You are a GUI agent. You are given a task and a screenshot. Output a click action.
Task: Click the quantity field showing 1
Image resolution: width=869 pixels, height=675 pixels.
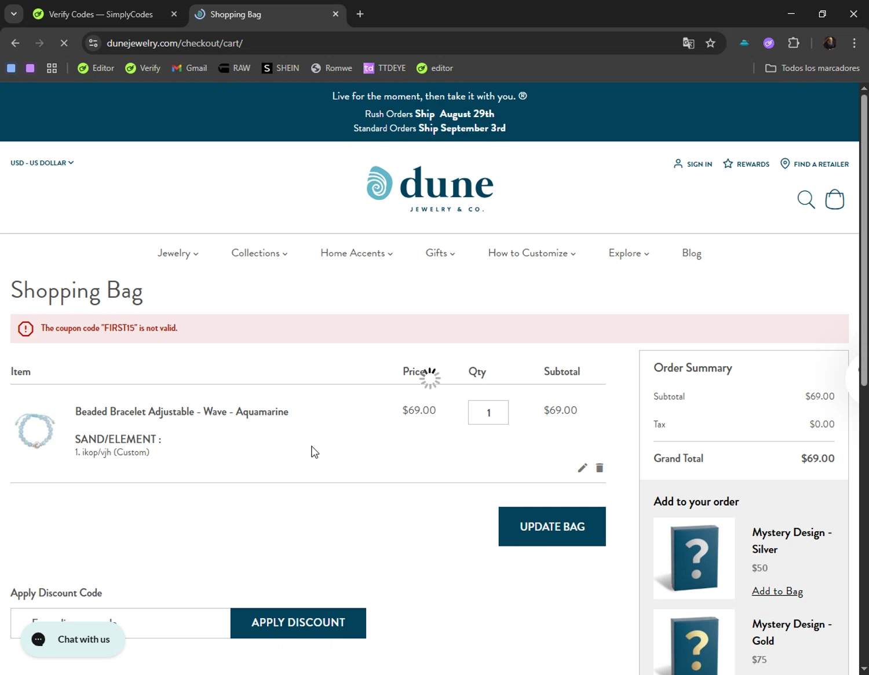pos(488,413)
